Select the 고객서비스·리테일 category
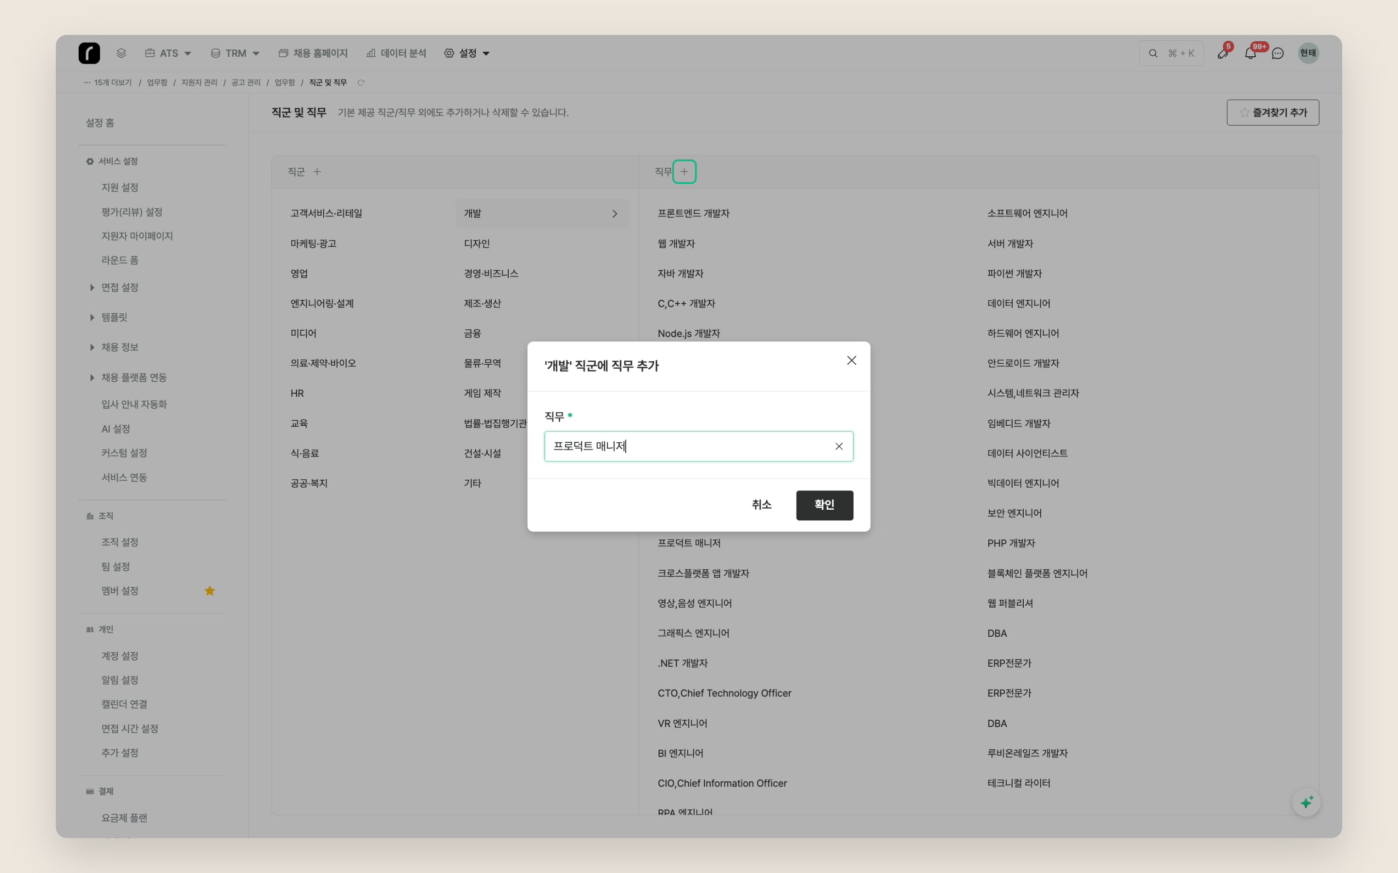 pyautogui.click(x=326, y=213)
